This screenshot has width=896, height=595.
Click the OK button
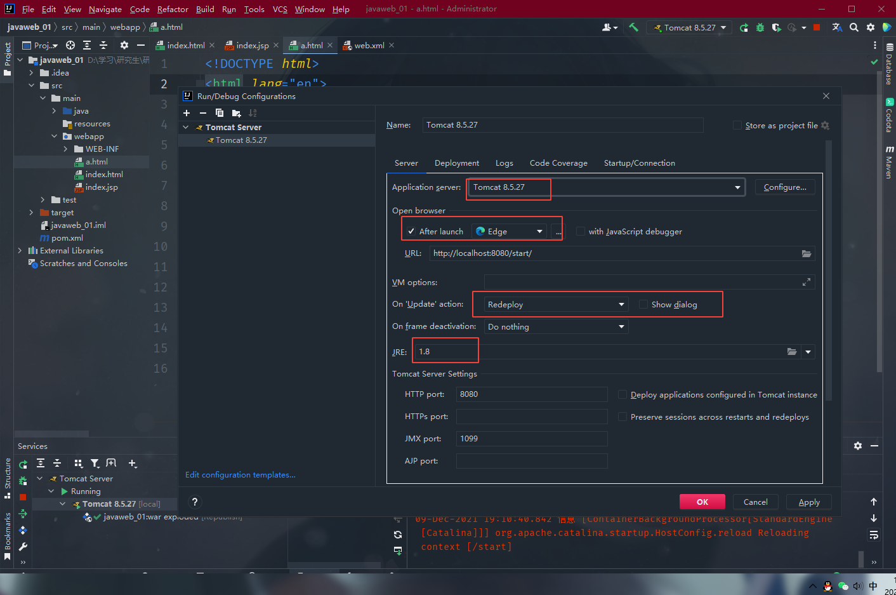[x=702, y=502]
